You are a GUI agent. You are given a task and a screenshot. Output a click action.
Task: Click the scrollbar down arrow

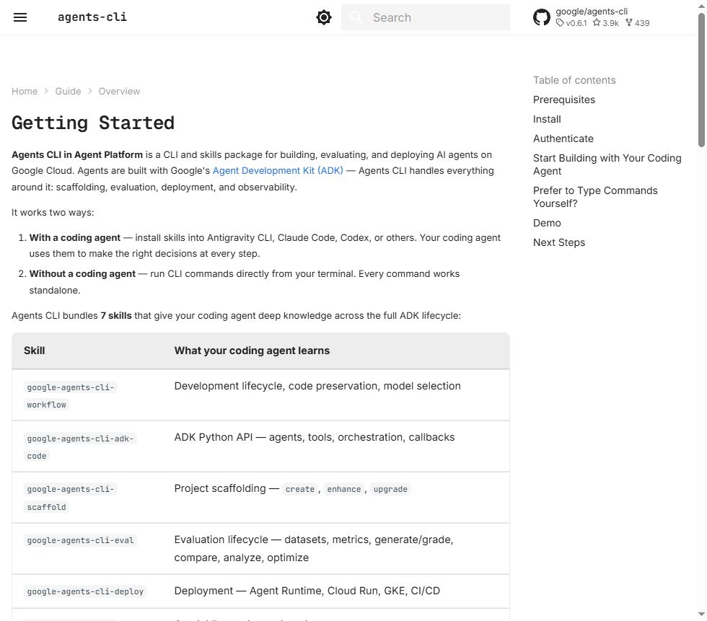[x=701, y=615]
